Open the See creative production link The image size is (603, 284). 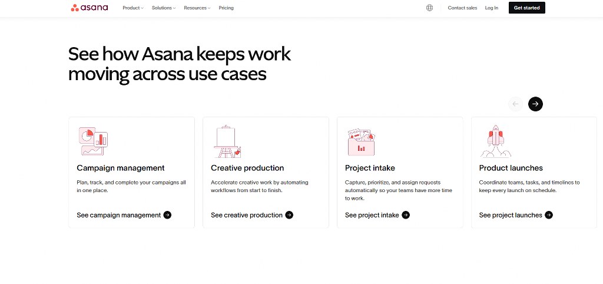pyautogui.click(x=252, y=215)
